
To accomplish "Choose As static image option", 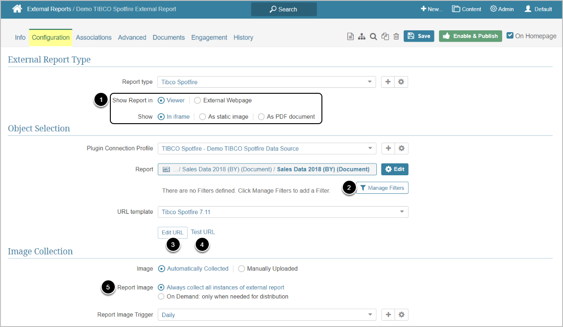I will [202, 116].
